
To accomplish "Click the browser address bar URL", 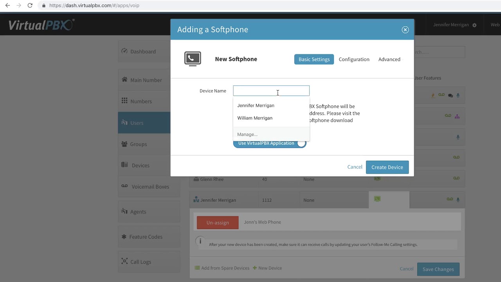I will 94,5.
